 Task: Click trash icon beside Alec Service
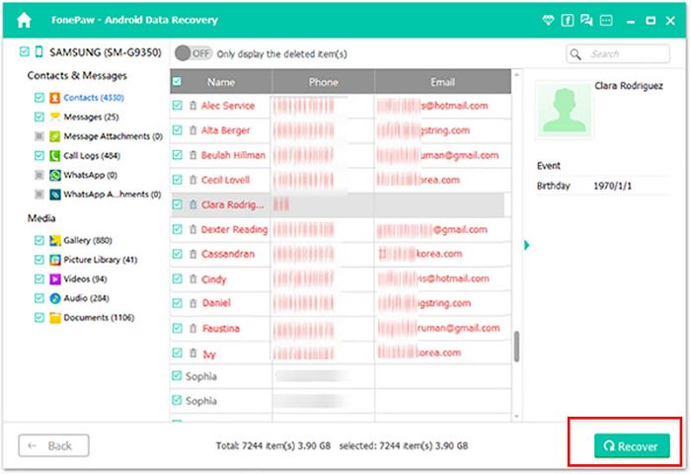click(193, 106)
